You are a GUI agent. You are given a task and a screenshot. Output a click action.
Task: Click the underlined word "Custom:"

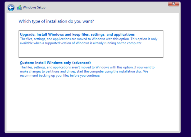[26, 63]
